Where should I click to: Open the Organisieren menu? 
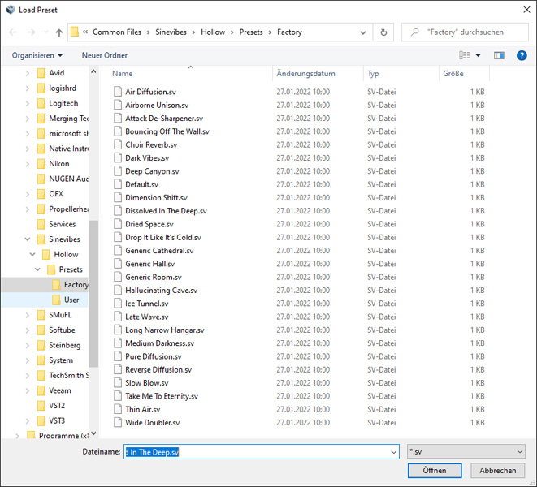pos(37,55)
